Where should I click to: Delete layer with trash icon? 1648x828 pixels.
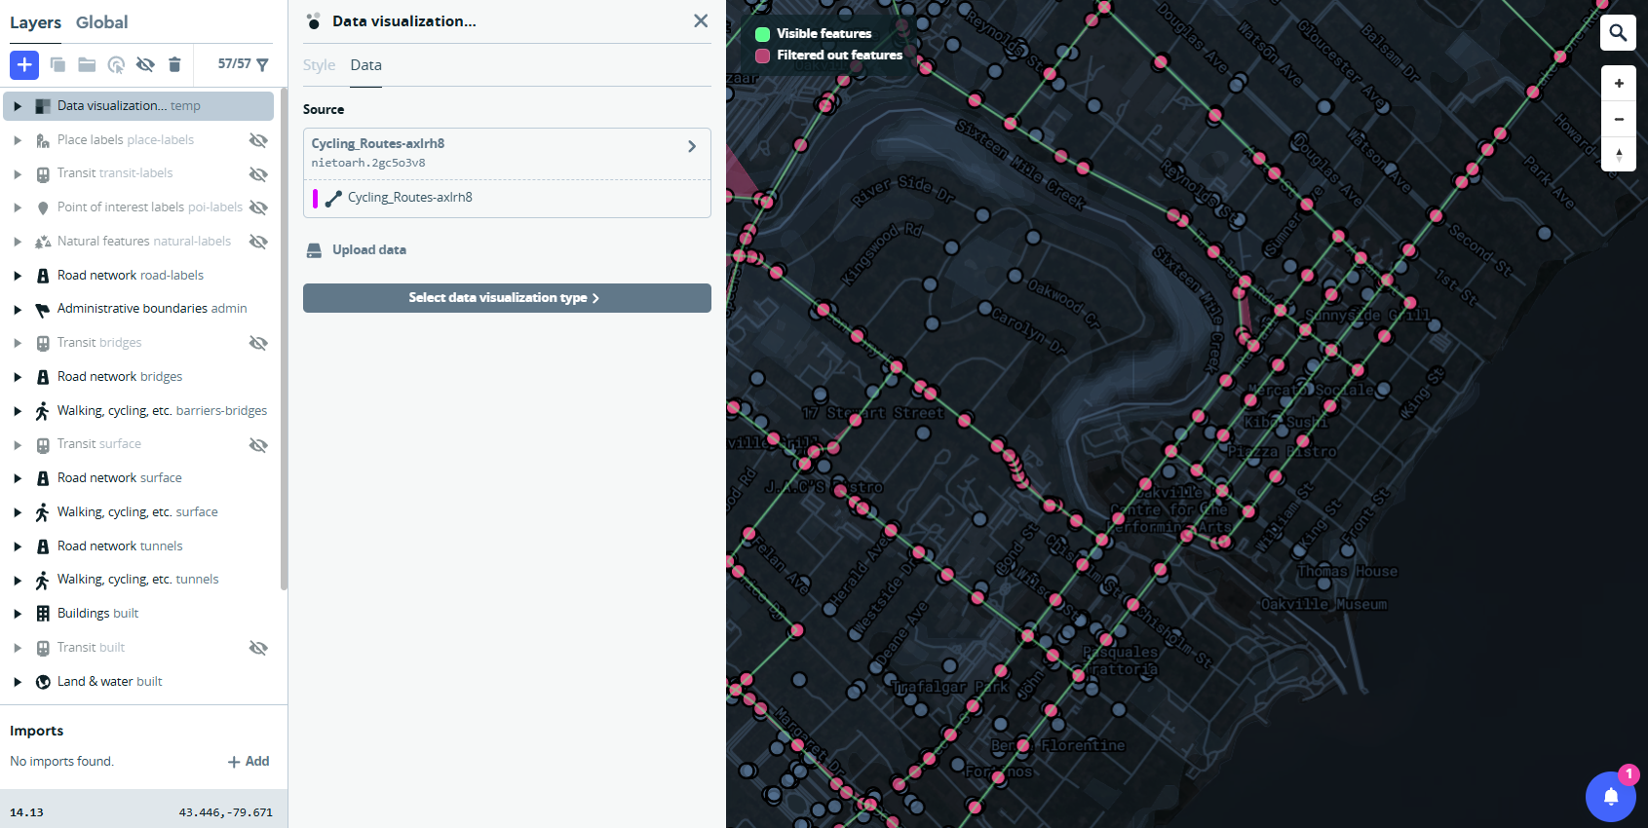pos(174,64)
